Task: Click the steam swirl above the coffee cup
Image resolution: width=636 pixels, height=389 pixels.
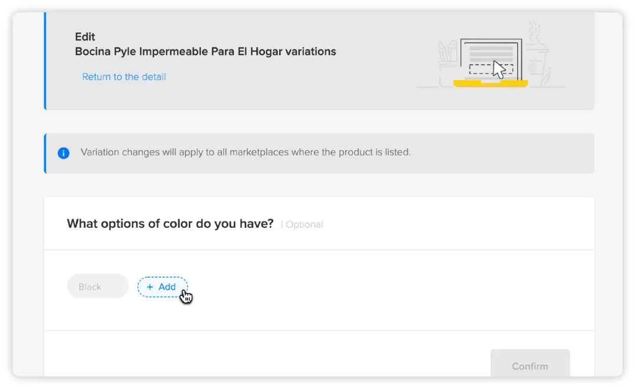Action: pyautogui.click(x=535, y=29)
